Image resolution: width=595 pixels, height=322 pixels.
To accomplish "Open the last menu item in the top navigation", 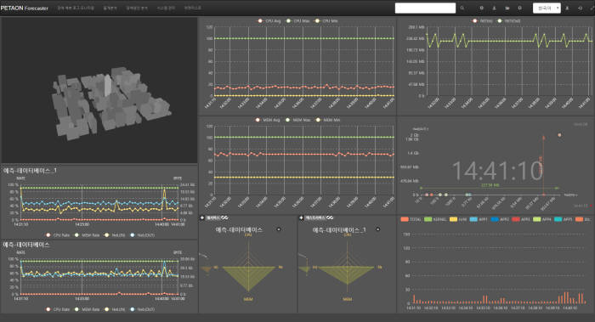I will pos(193,8).
